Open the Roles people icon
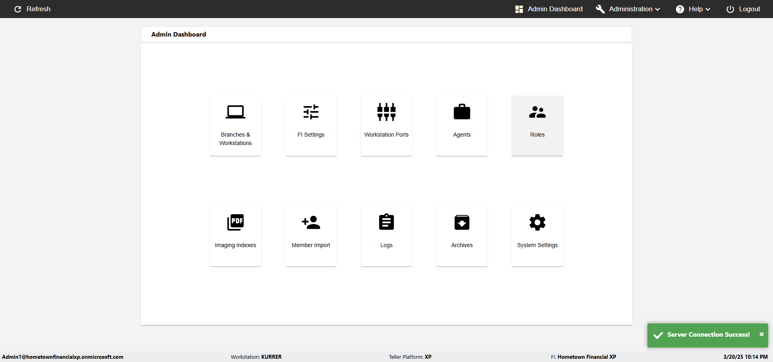The height and width of the screenshot is (362, 773). click(537, 112)
